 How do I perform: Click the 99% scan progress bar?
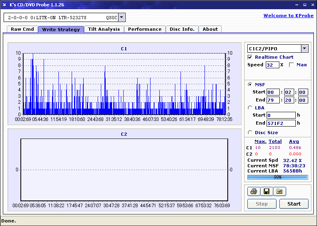(x=277, y=177)
